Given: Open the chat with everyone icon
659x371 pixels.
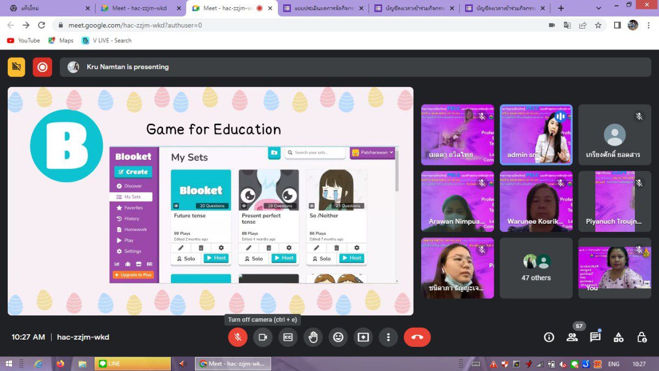Looking at the screenshot, I should click(595, 337).
